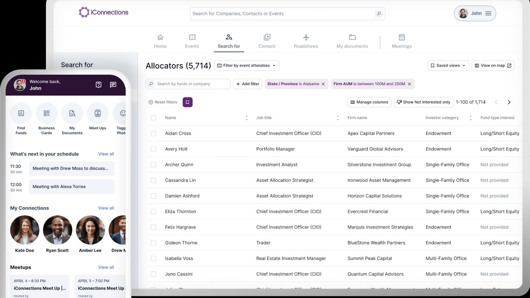Switch to the Events tab
Screen dimensions: 530x298
(x=192, y=41)
